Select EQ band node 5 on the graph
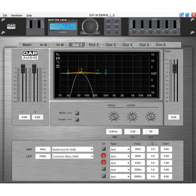The width and height of the screenshot is (196, 196). click(106, 73)
